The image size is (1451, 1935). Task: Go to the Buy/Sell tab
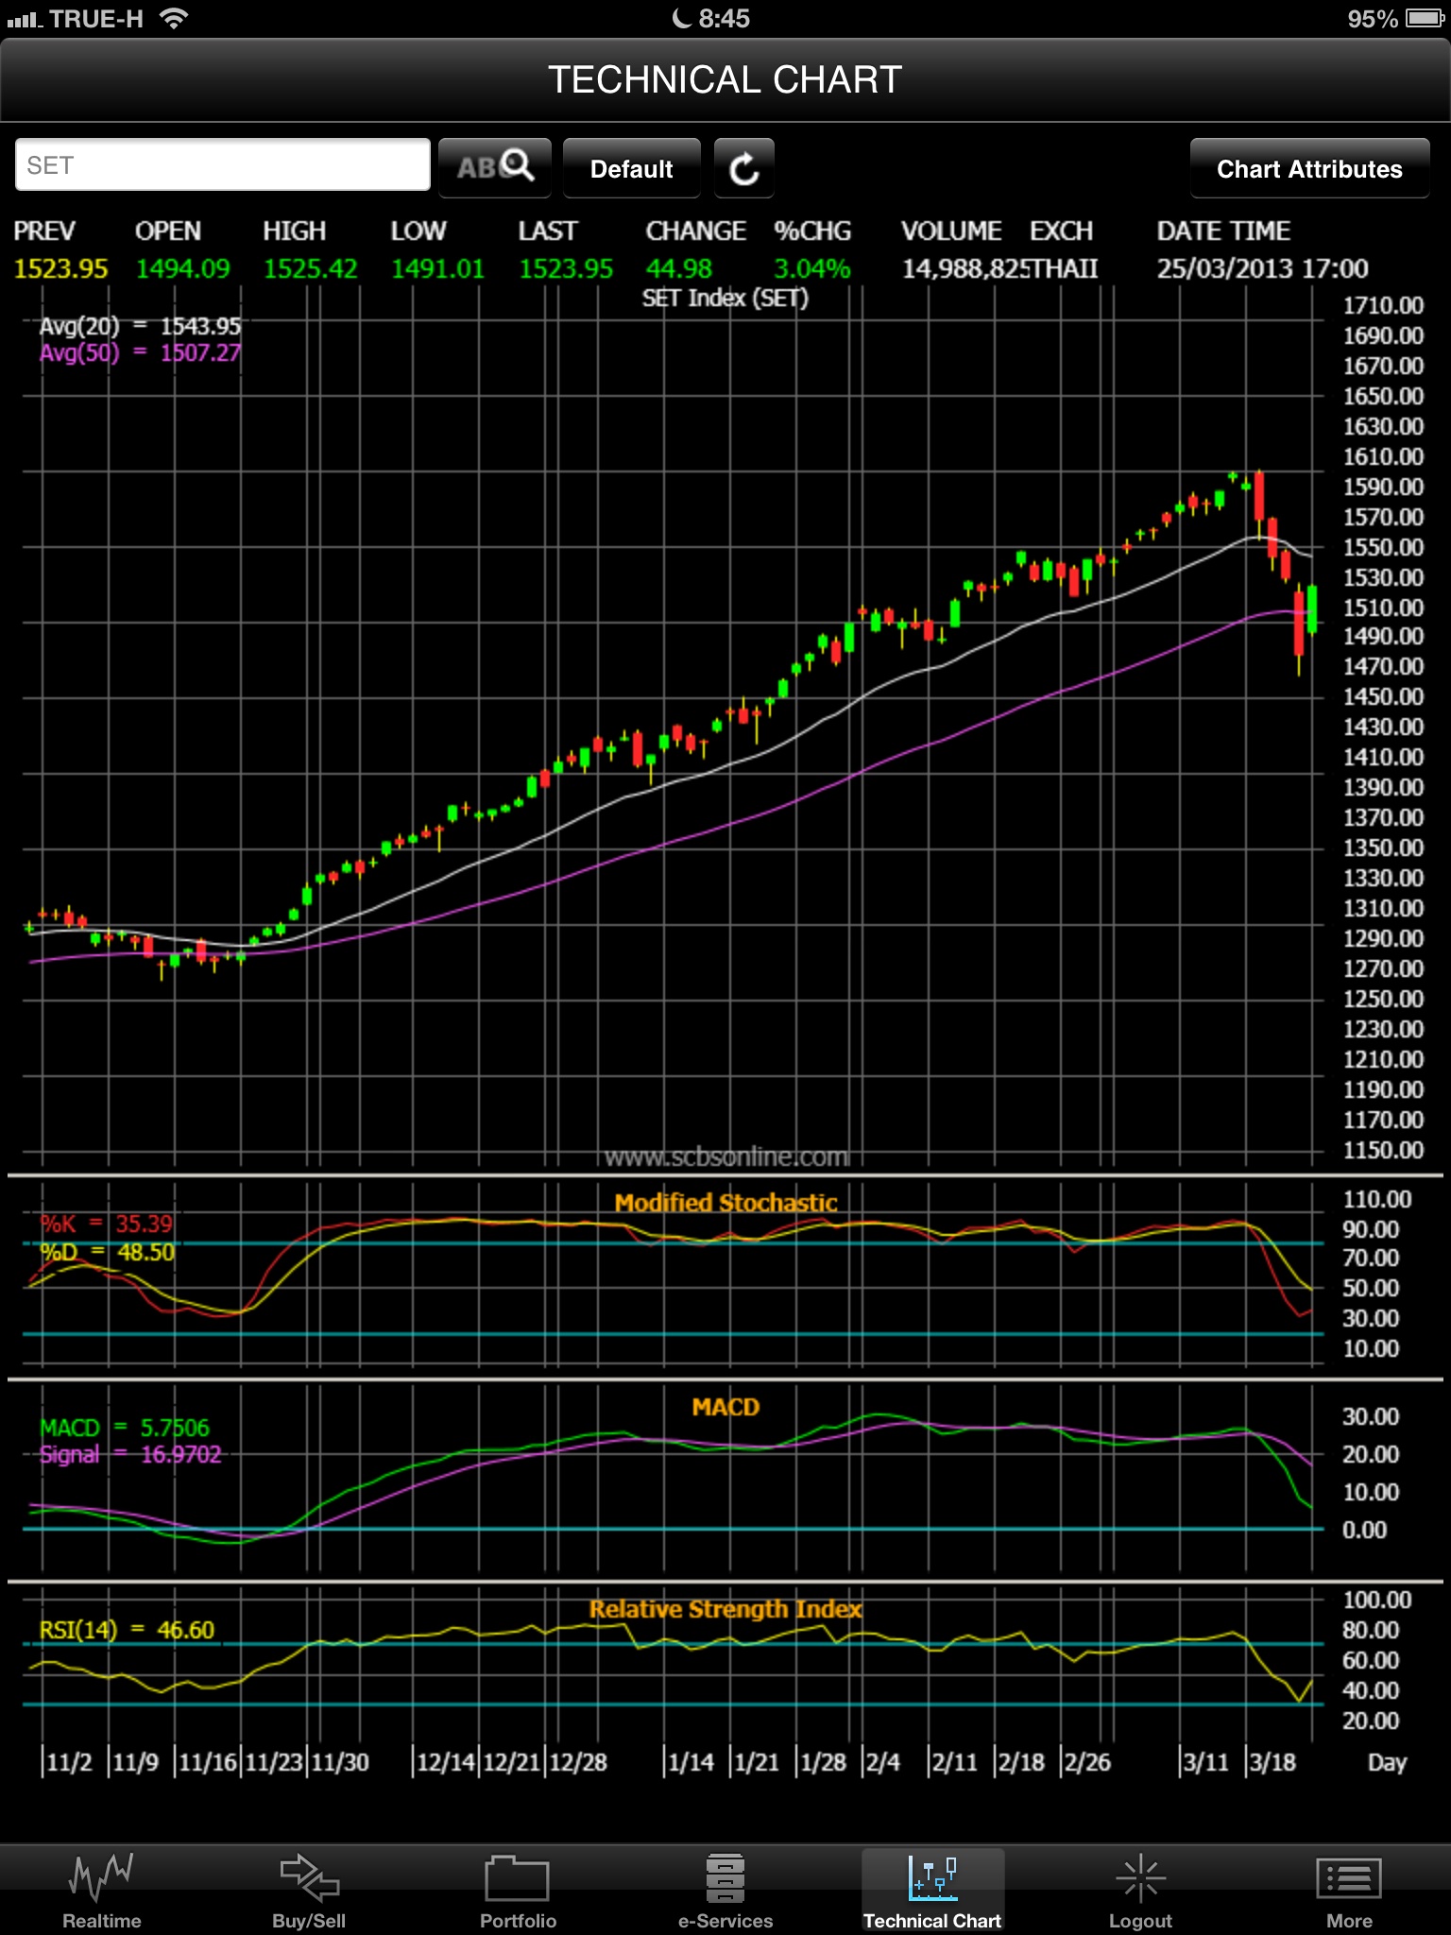click(x=309, y=1890)
